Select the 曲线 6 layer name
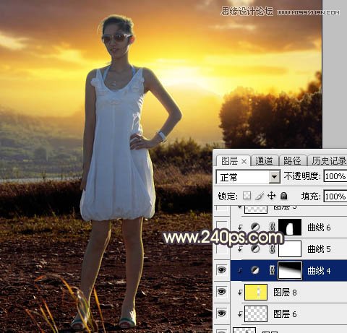The width and height of the screenshot is (347, 333). (x=319, y=228)
